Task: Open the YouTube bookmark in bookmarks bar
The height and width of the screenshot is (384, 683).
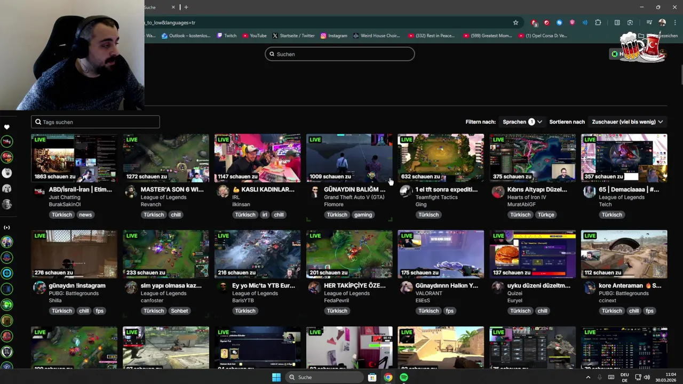Action: 255,36
